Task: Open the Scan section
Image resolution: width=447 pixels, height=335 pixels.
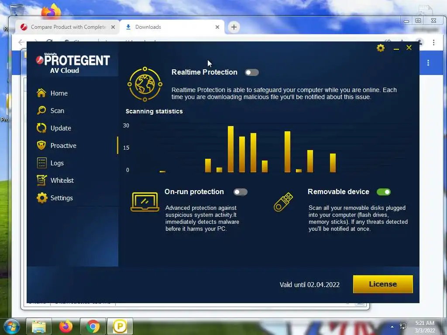Action: pos(57,110)
